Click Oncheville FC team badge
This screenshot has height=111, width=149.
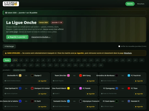tap(20, 76)
